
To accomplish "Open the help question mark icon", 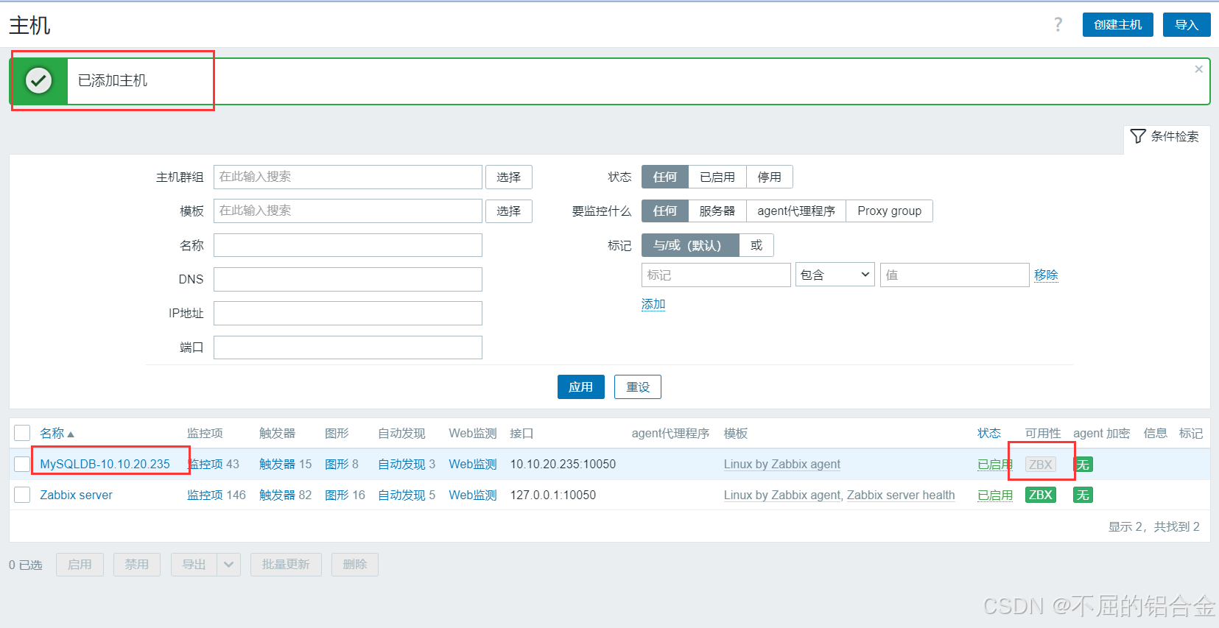I will 1058,24.
